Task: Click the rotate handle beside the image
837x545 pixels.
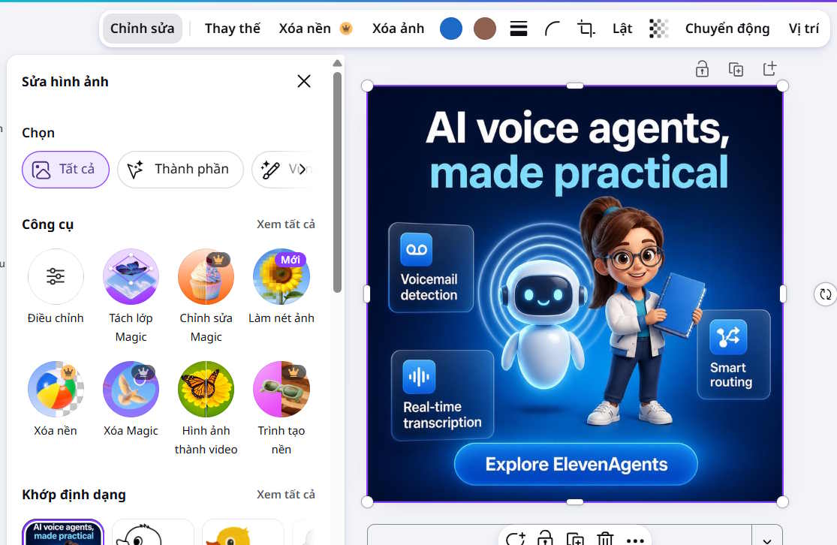Action: pyautogui.click(x=825, y=294)
